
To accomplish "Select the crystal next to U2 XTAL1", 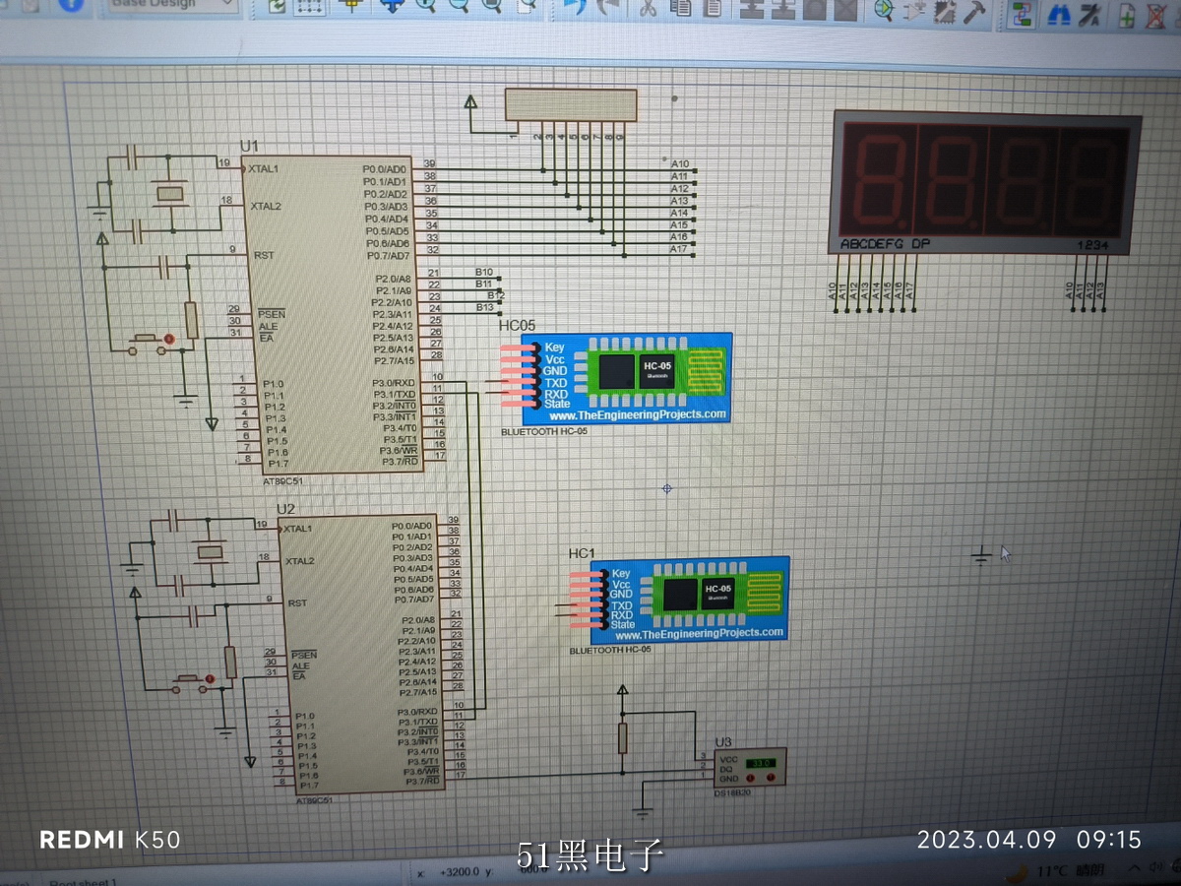I will pyautogui.click(x=210, y=552).
